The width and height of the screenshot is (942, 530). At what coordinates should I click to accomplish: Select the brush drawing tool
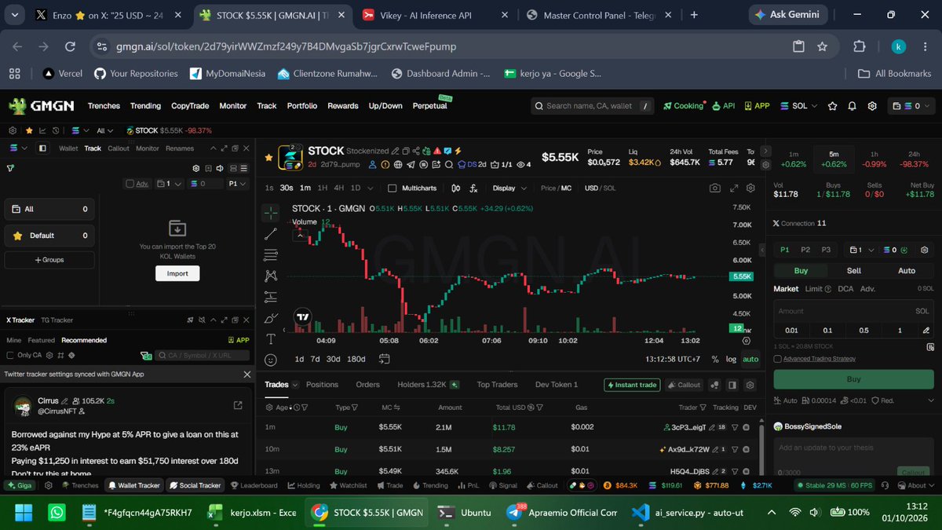click(271, 318)
